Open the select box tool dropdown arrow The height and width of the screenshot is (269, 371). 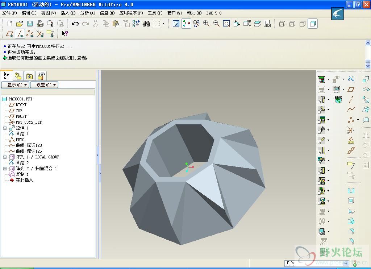coord(163,24)
